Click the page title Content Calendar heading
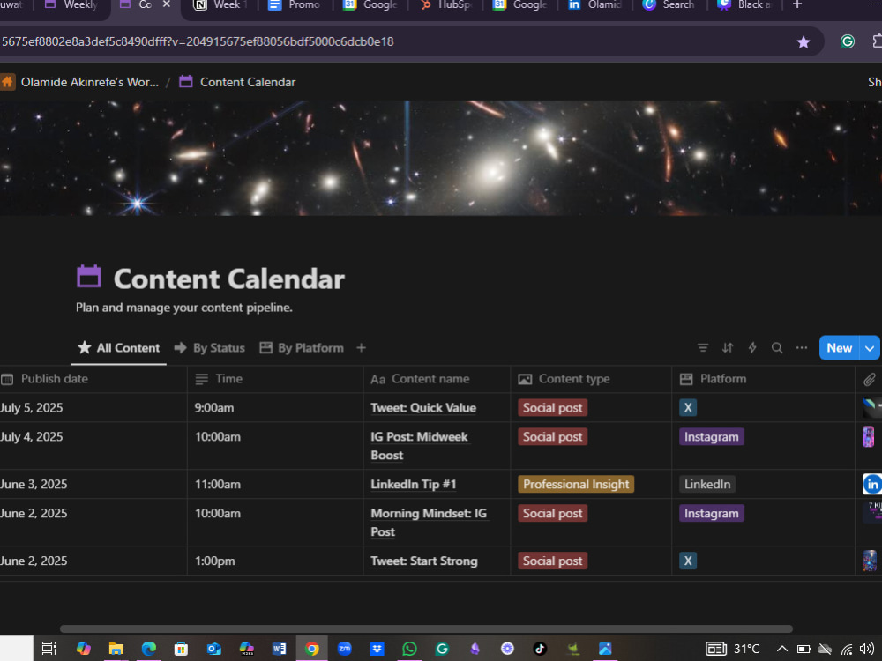 [x=229, y=279]
